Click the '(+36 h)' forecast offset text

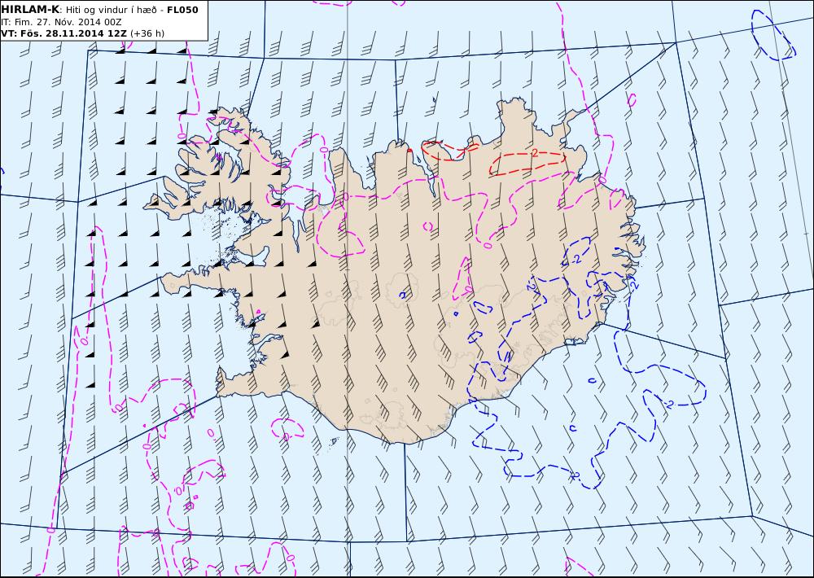pos(147,33)
